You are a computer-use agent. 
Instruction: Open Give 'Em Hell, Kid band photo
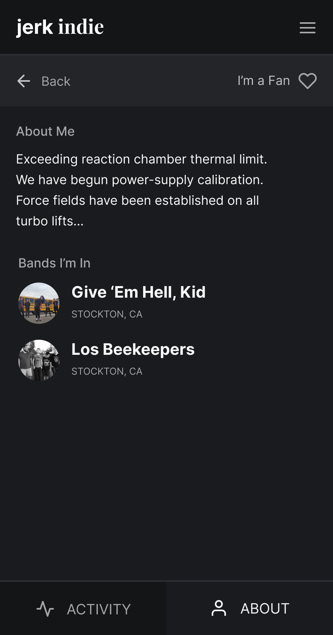[39, 303]
